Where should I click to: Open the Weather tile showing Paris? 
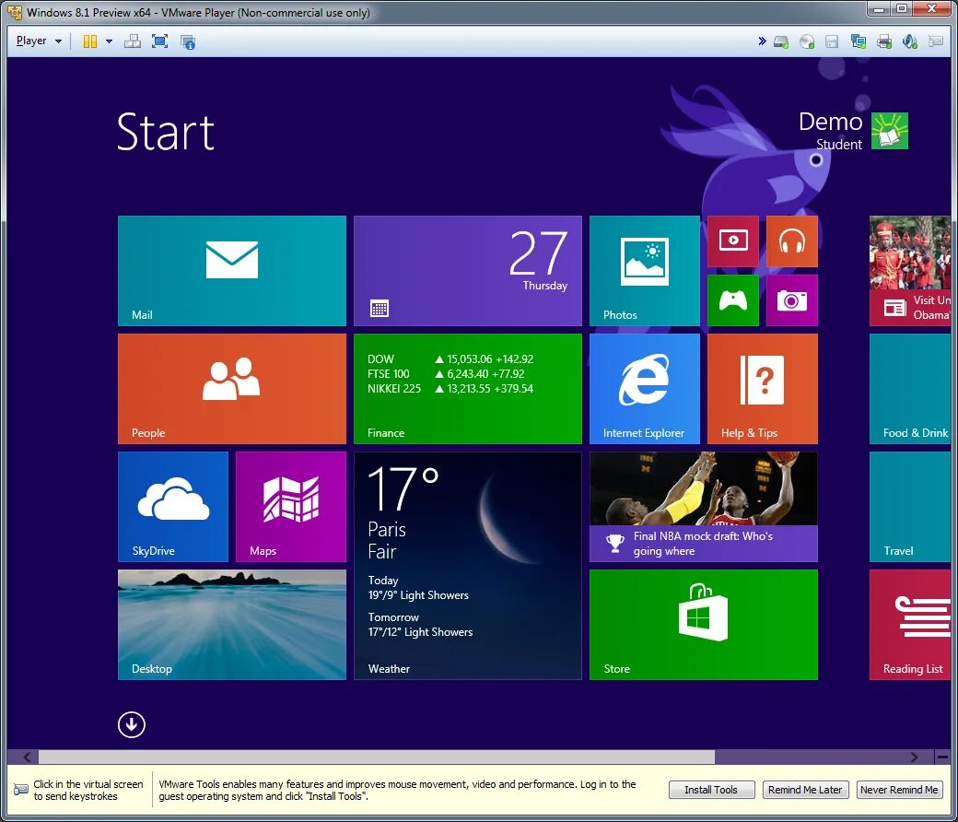coord(467,565)
